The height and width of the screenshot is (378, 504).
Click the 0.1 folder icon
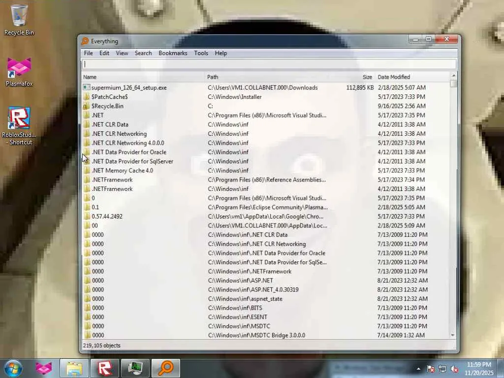pos(87,207)
